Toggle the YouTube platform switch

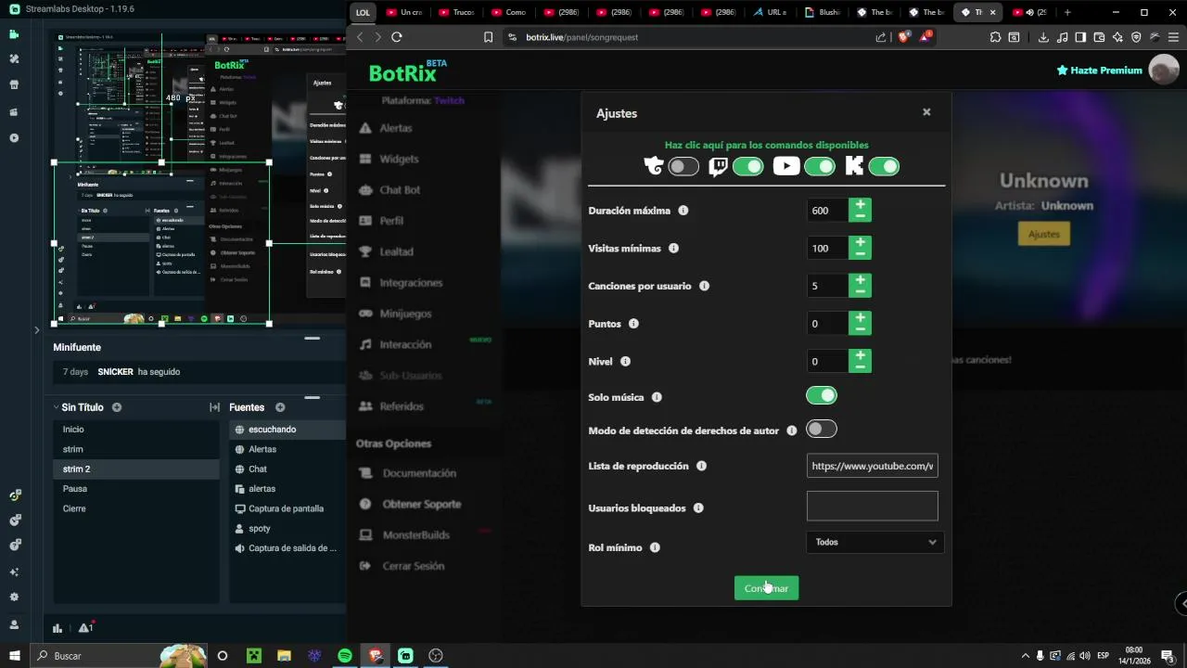(820, 167)
